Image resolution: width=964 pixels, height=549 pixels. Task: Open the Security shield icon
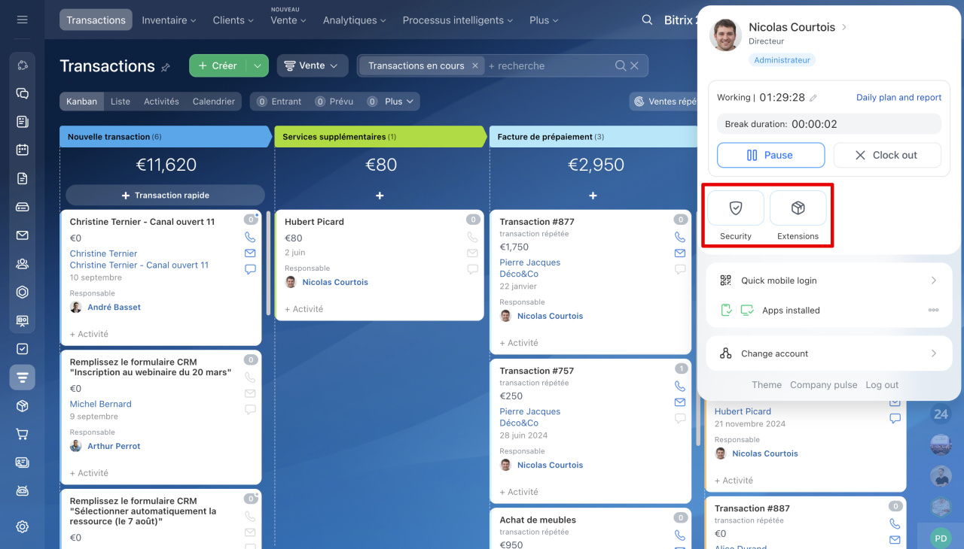pyautogui.click(x=736, y=208)
